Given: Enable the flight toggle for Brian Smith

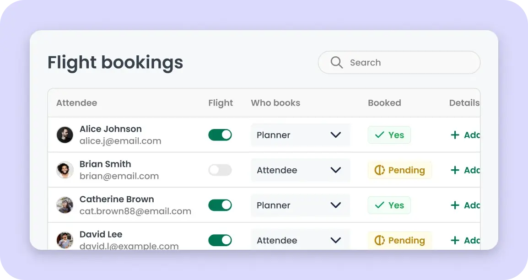Looking at the screenshot, I should [220, 170].
